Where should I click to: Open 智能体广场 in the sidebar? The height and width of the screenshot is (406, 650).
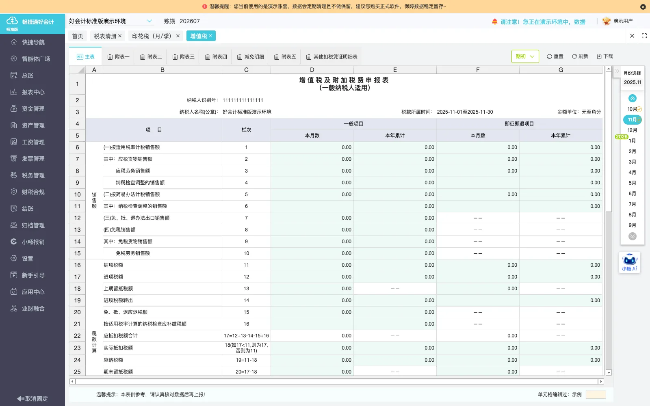(32, 59)
